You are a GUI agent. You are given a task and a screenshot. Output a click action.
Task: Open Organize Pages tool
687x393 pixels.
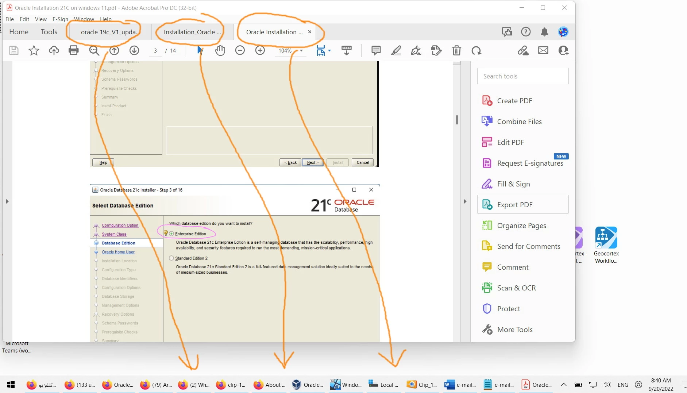[x=522, y=226]
